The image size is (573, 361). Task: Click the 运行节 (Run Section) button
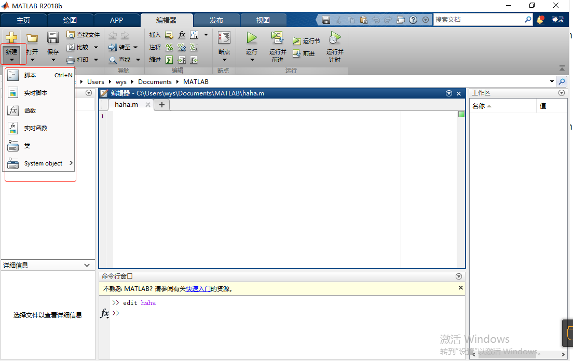(307, 41)
